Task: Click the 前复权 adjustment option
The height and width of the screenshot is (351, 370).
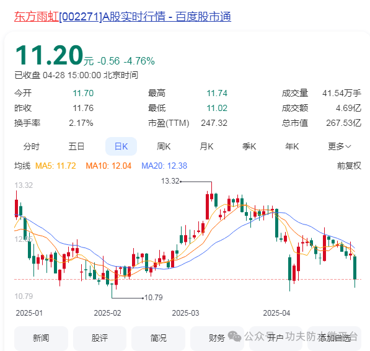Action: pos(349,166)
